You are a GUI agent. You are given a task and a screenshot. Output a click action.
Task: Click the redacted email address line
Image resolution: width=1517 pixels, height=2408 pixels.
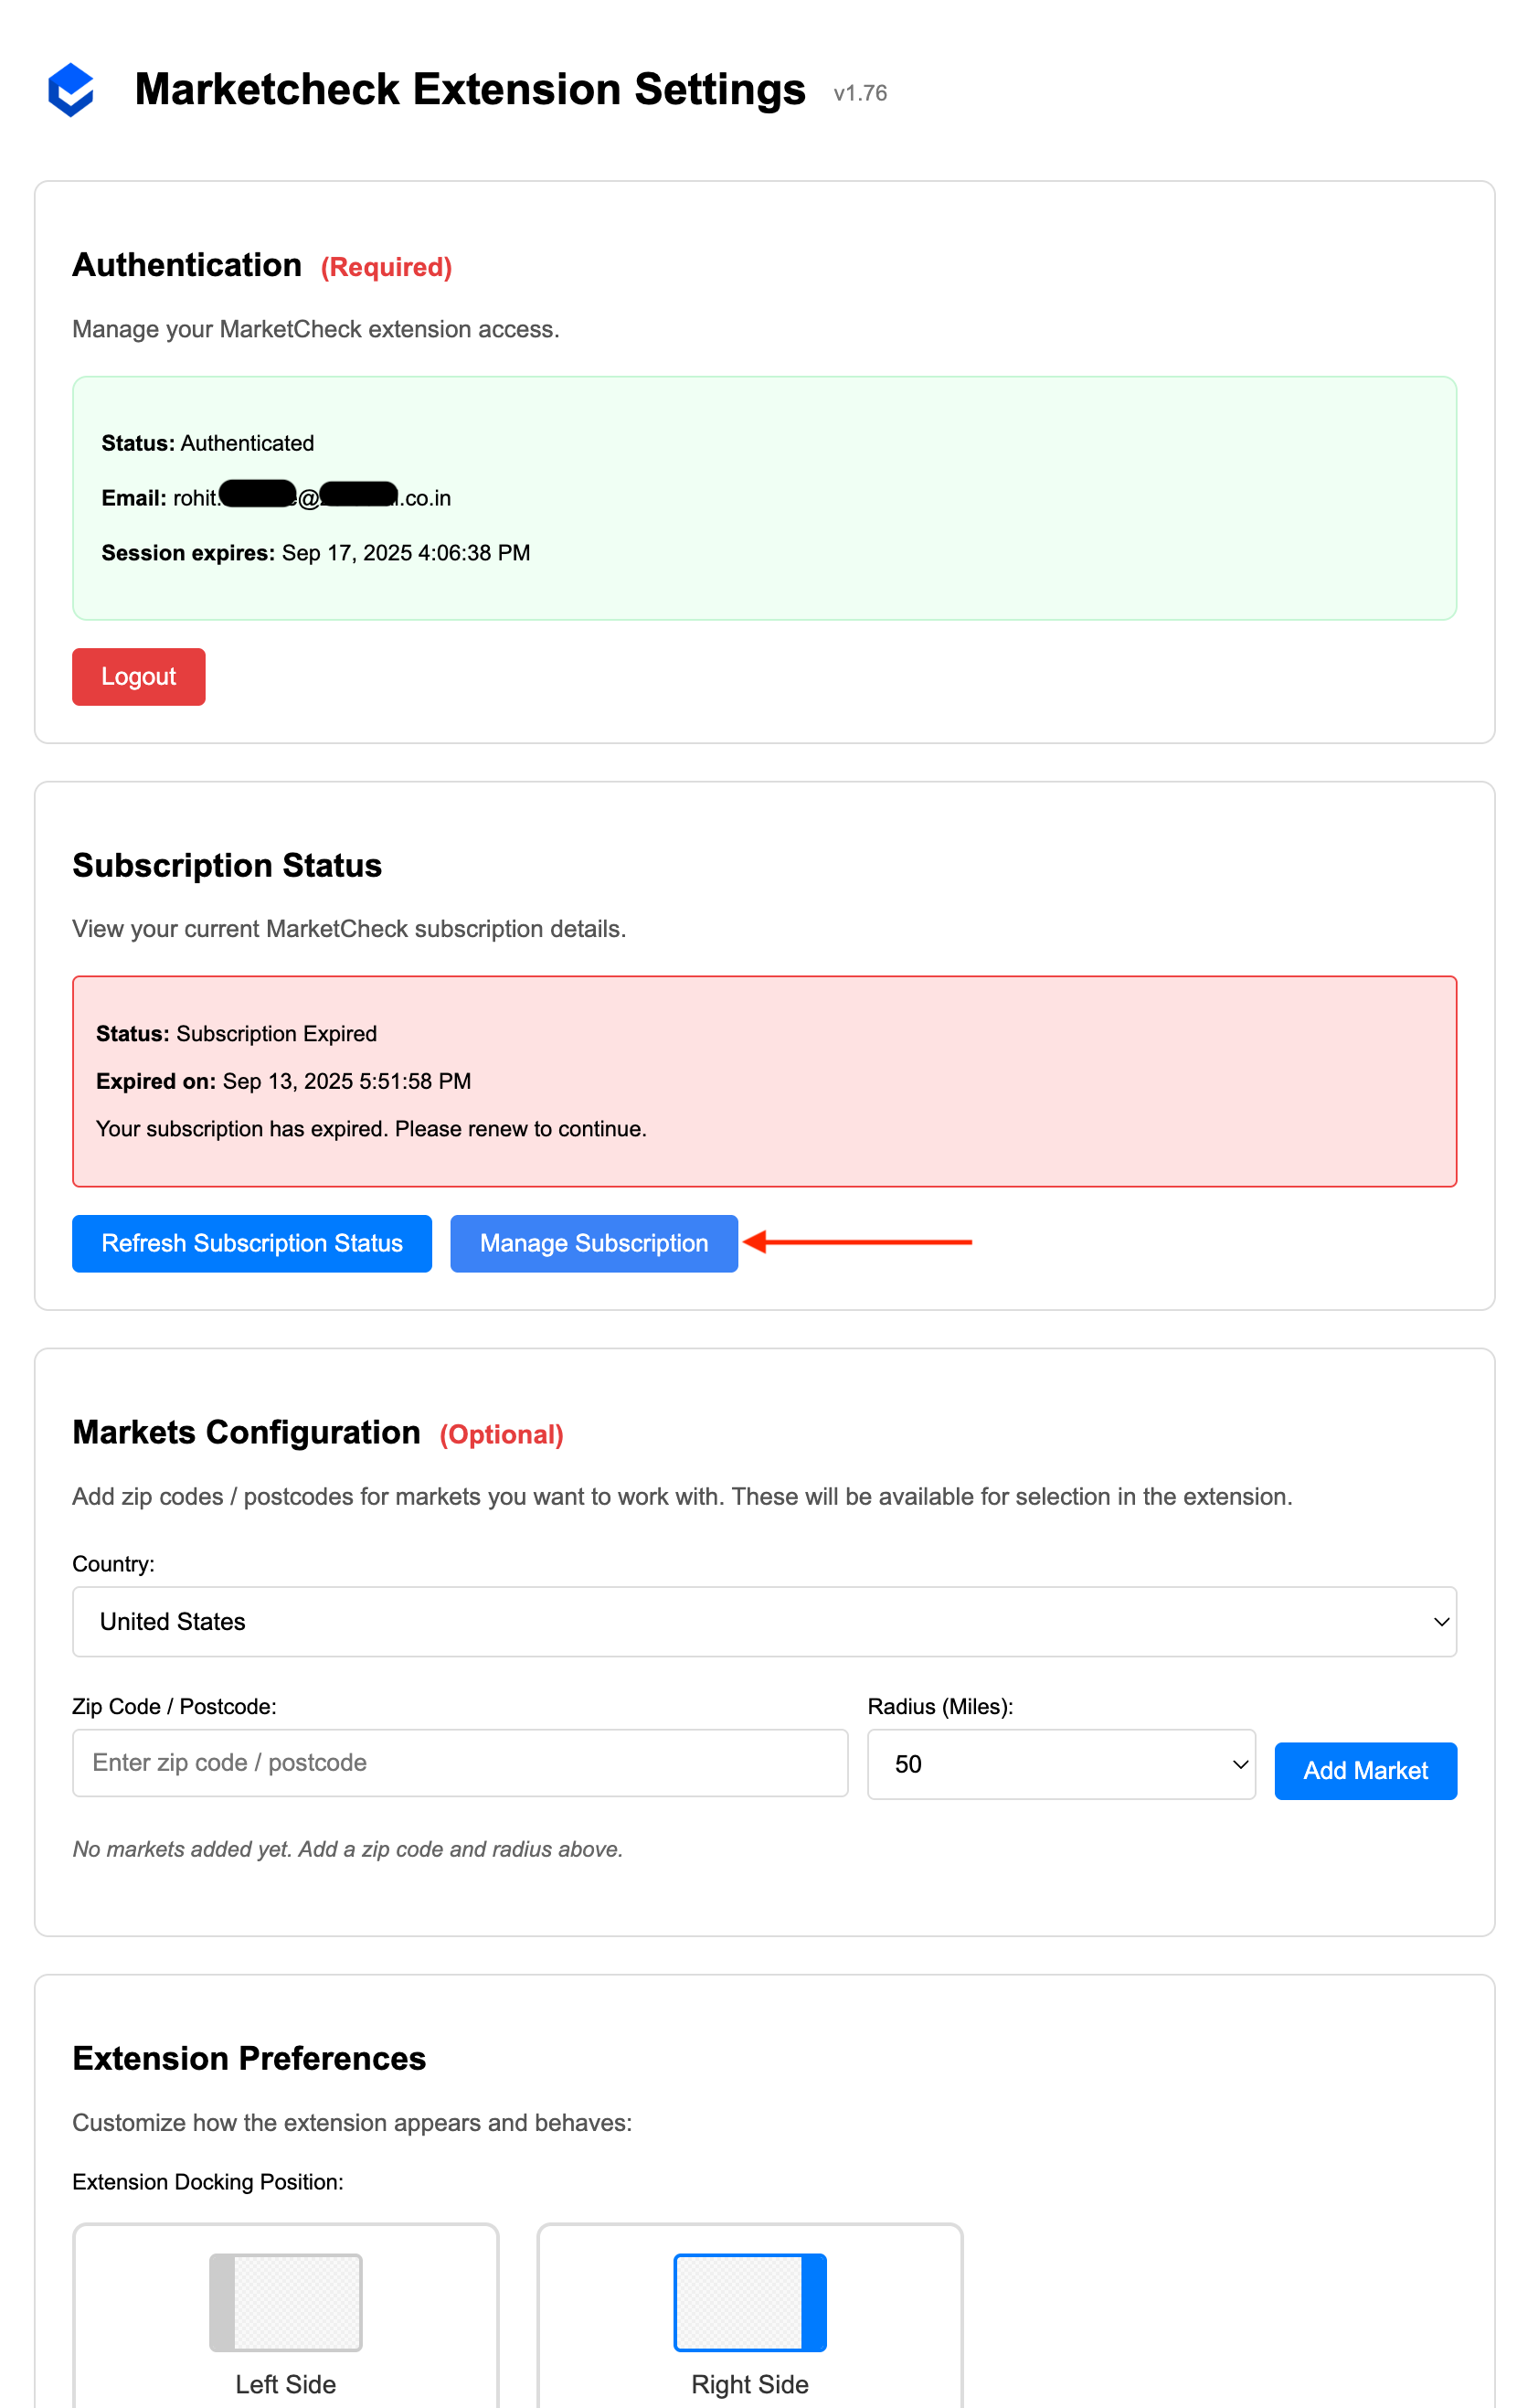(276, 498)
